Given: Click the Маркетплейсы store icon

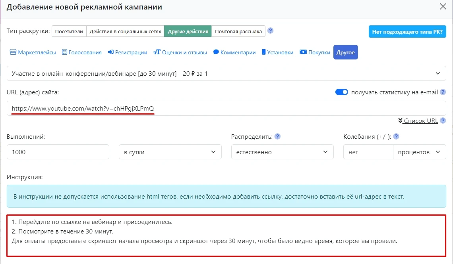Looking at the screenshot, I should coord(13,52).
